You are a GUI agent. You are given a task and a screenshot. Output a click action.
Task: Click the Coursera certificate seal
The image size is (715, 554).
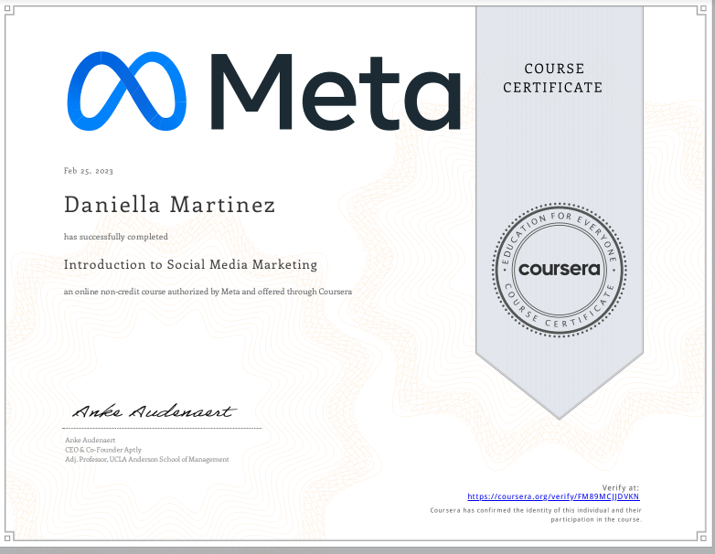[559, 271]
